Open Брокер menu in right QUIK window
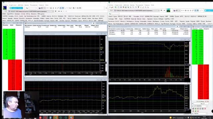Screen dimensions: 213x119 [132, 5]
